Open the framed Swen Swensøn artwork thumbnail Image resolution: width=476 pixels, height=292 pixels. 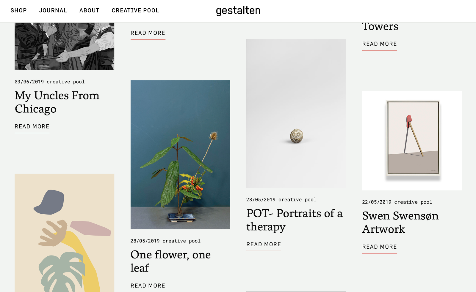coord(412,141)
